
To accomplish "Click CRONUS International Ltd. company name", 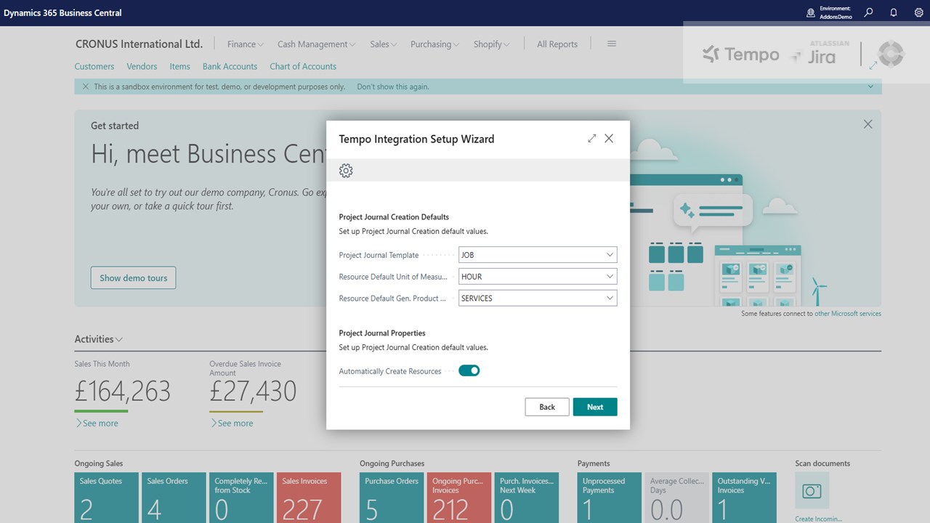I will (139, 44).
